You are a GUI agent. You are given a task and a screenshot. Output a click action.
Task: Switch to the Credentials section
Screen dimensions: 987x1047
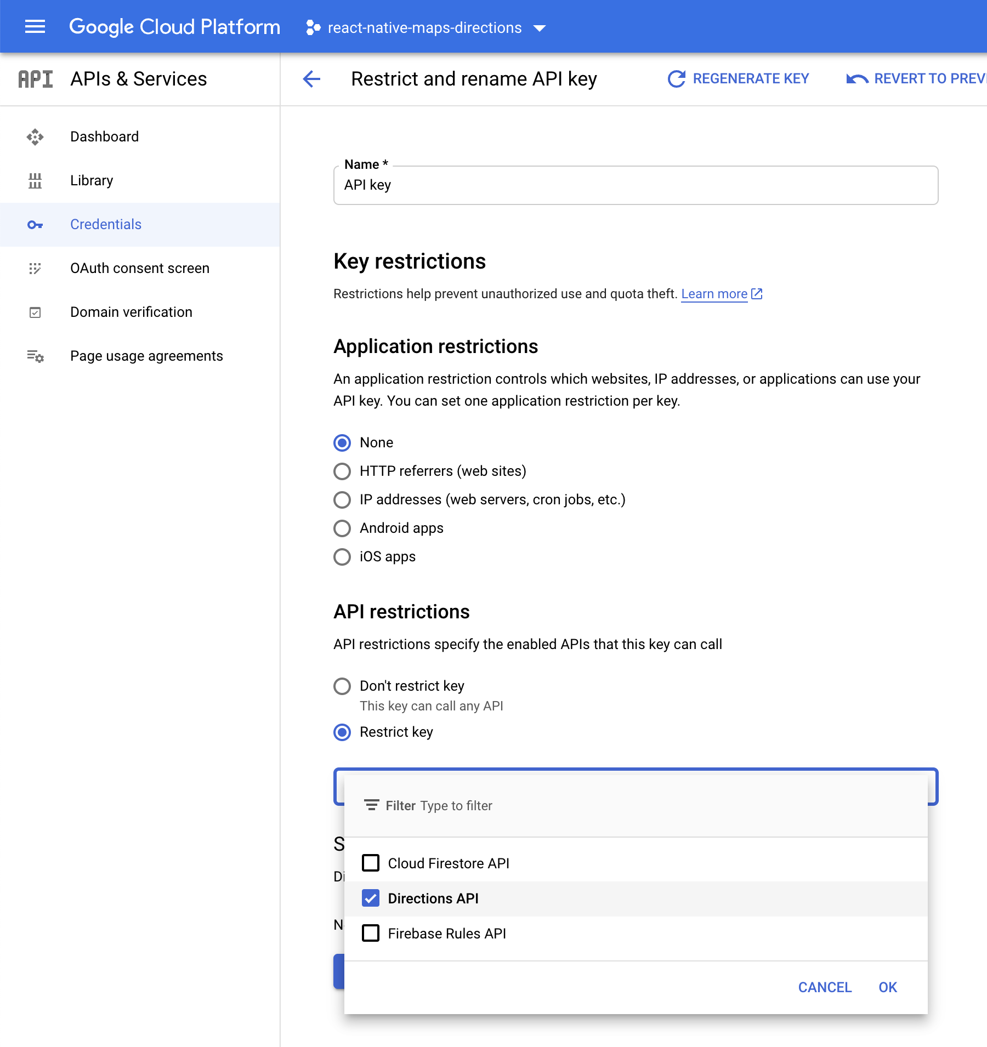[x=105, y=224]
